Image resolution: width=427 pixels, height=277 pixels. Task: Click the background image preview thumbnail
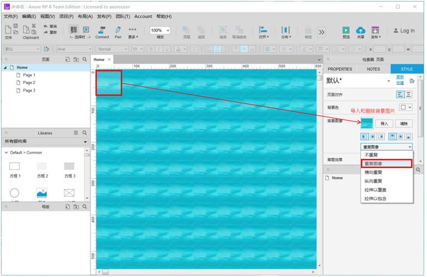(x=367, y=124)
